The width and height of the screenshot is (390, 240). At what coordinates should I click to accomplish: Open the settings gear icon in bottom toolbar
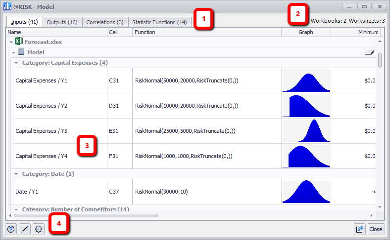(x=39, y=229)
